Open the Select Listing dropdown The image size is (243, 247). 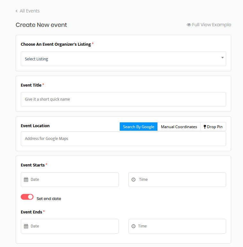tap(123, 59)
